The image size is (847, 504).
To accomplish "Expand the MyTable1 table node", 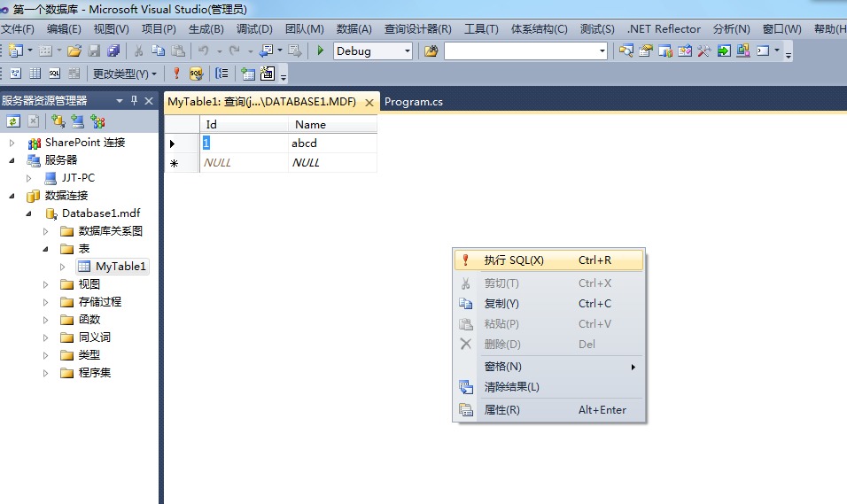I will tap(63, 267).
